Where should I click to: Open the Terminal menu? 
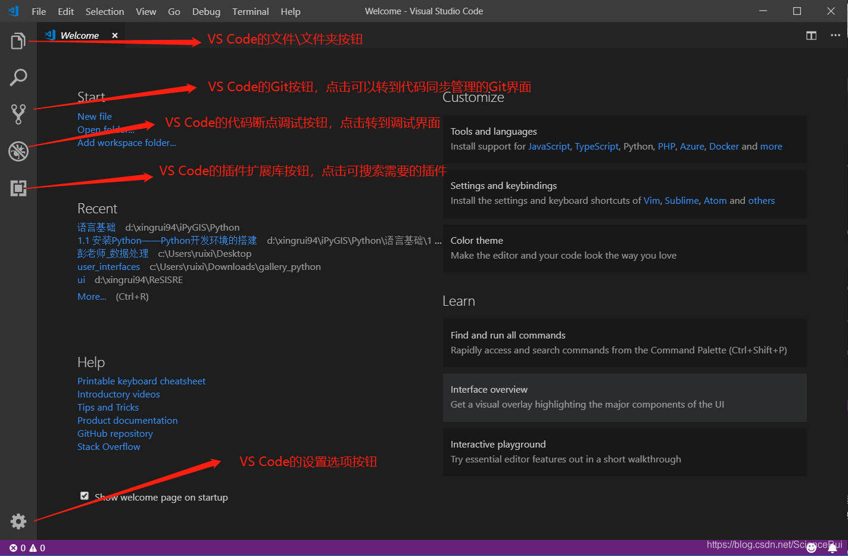tap(251, 11)
